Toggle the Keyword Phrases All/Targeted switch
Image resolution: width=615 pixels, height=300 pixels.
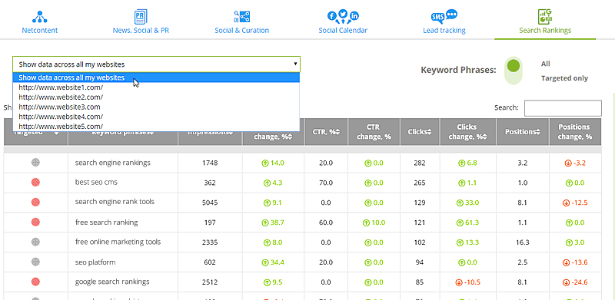click(x=513, y=71)
